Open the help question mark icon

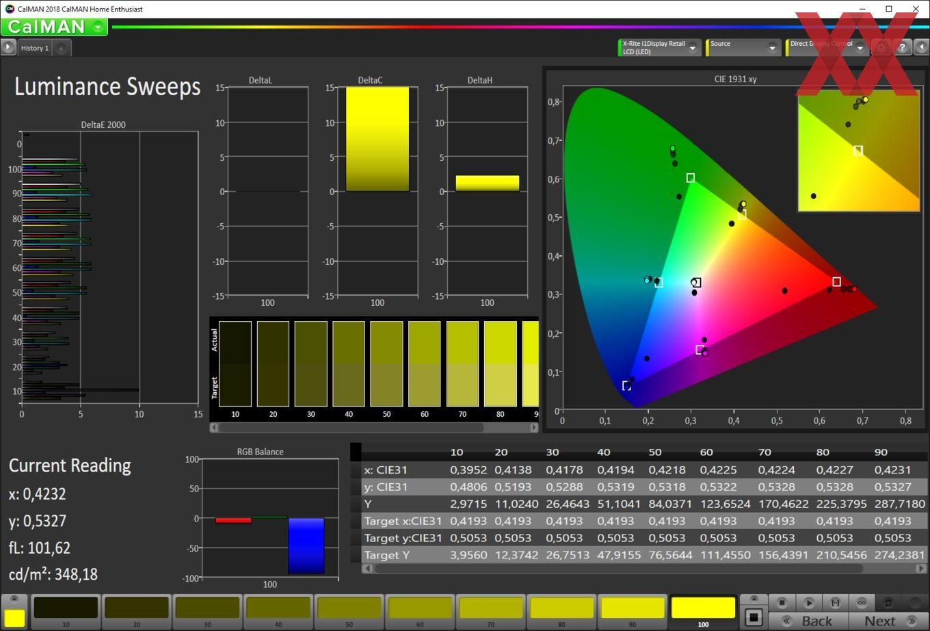[902, 47]
